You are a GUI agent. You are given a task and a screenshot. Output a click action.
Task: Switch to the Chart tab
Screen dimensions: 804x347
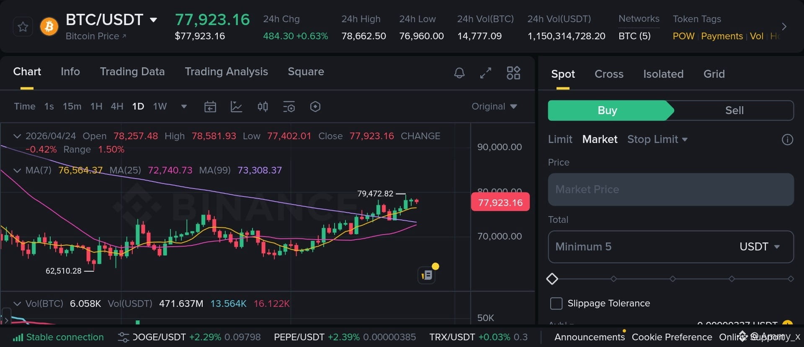pos(27,72)
